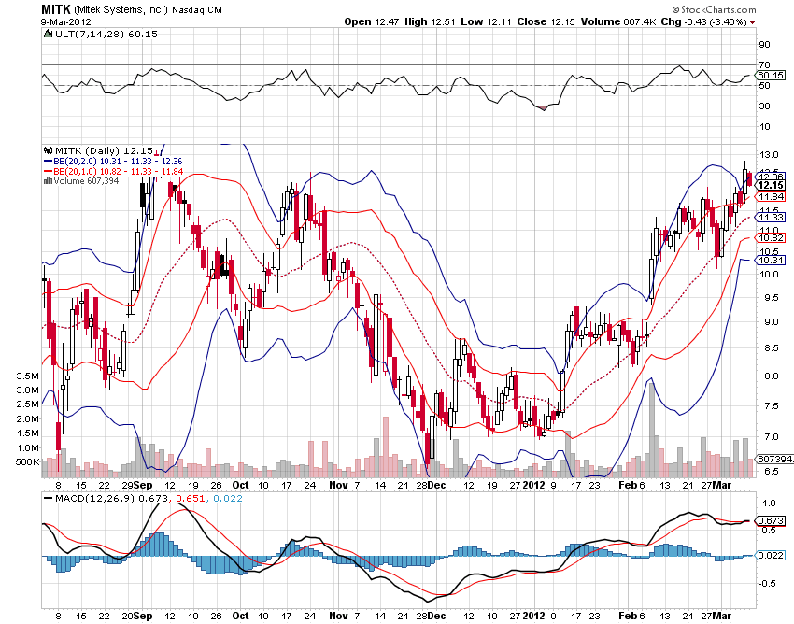This screenshot has height=624, width=794.
Task: Click the red 0.651 MACD signal value
Action: tap(191, 499)
